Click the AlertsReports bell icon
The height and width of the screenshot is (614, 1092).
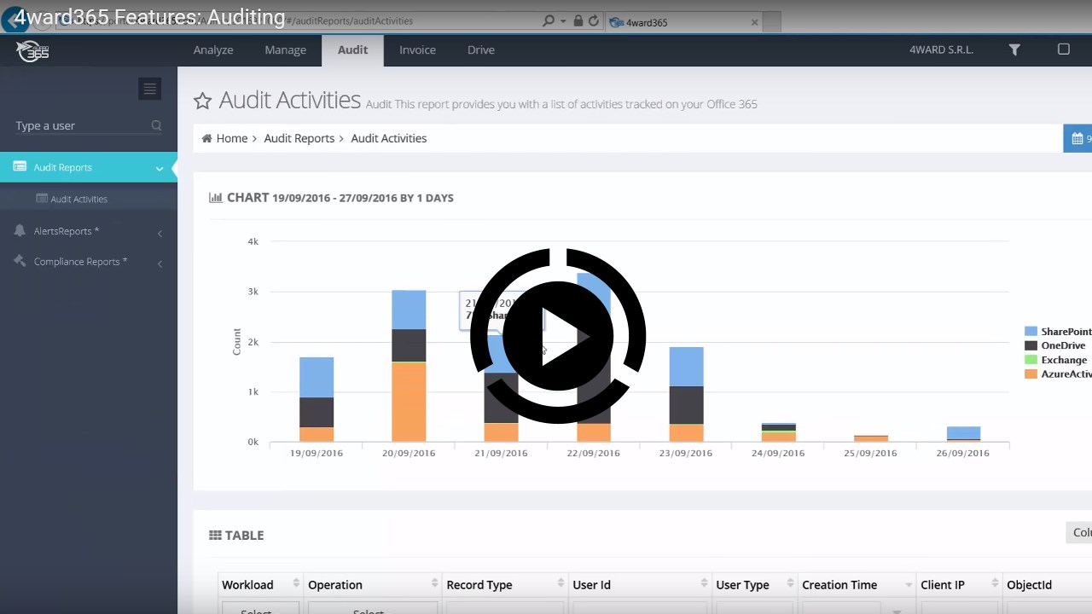point(20,231)
